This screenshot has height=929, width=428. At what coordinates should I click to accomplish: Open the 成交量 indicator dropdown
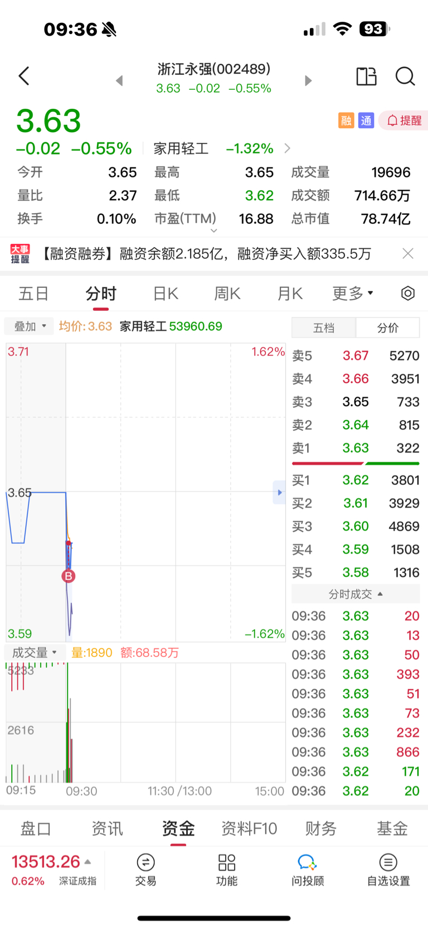point(35,653)
